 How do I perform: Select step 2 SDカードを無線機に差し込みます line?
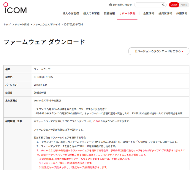point(76,146)
